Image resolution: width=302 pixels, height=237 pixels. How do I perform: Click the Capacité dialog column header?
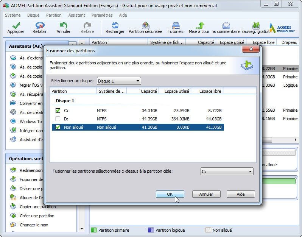point(143,91)
